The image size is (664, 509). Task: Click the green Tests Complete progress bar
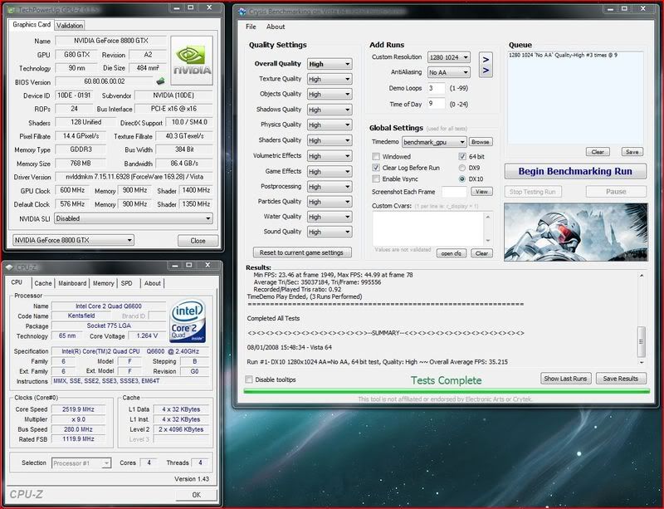(447, 391)
